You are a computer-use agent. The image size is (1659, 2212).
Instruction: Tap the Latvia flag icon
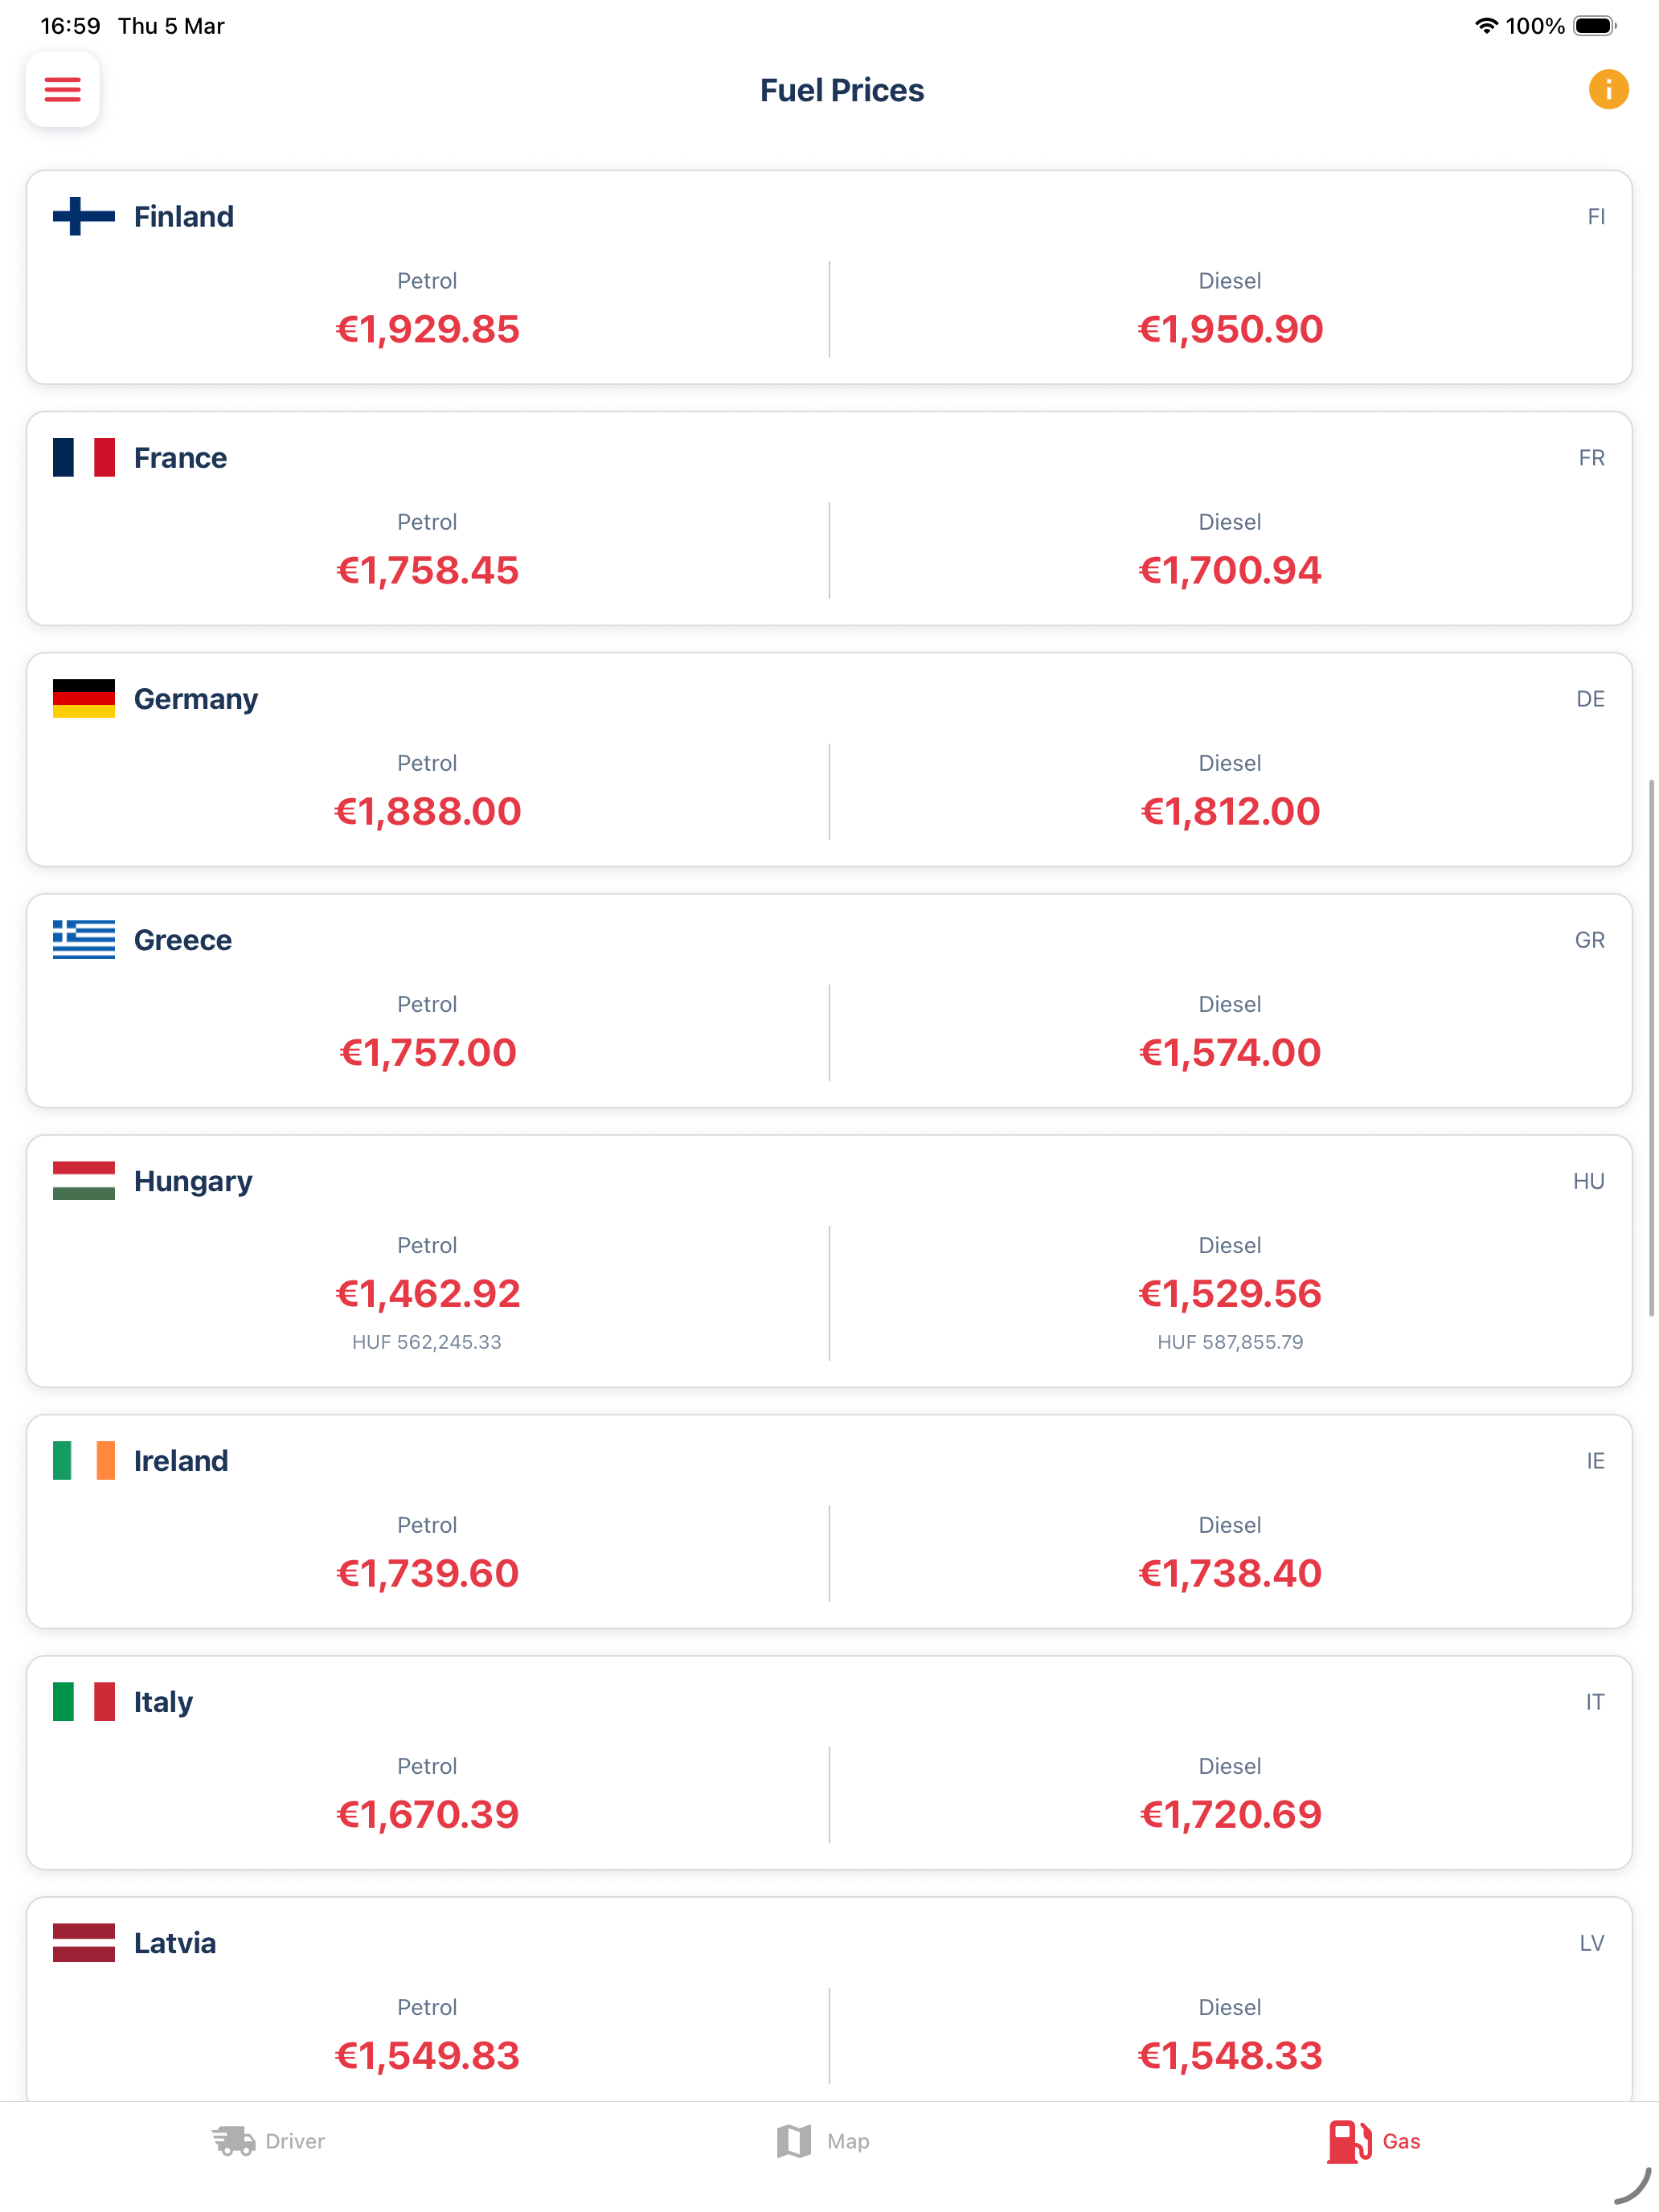tap(84, 1942)
